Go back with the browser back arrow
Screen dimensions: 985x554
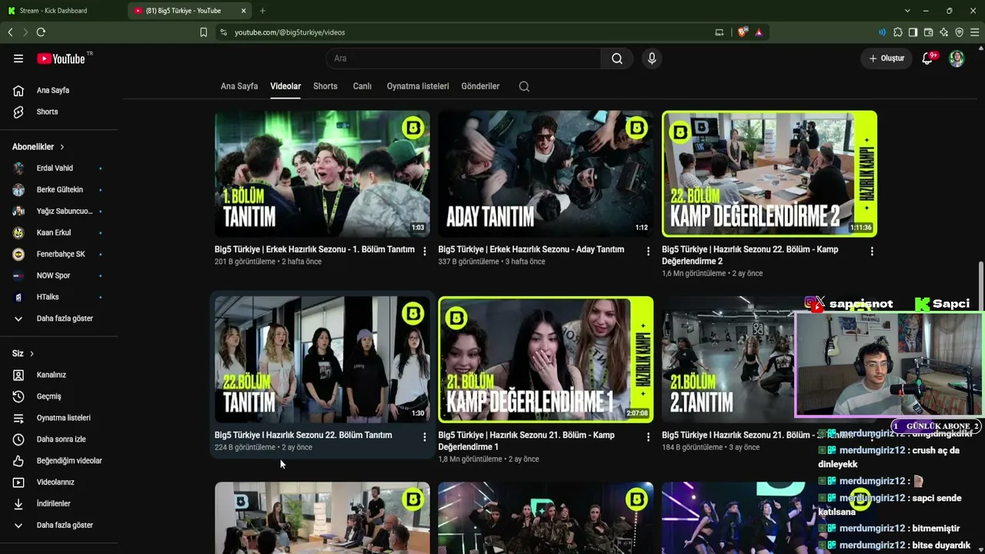pos(10,32)
